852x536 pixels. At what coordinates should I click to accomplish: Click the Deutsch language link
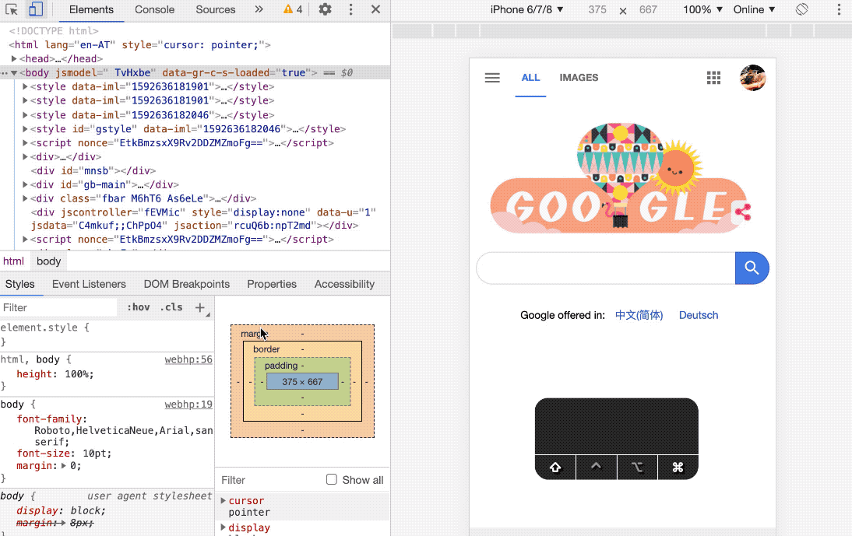[x=699, y=315]
